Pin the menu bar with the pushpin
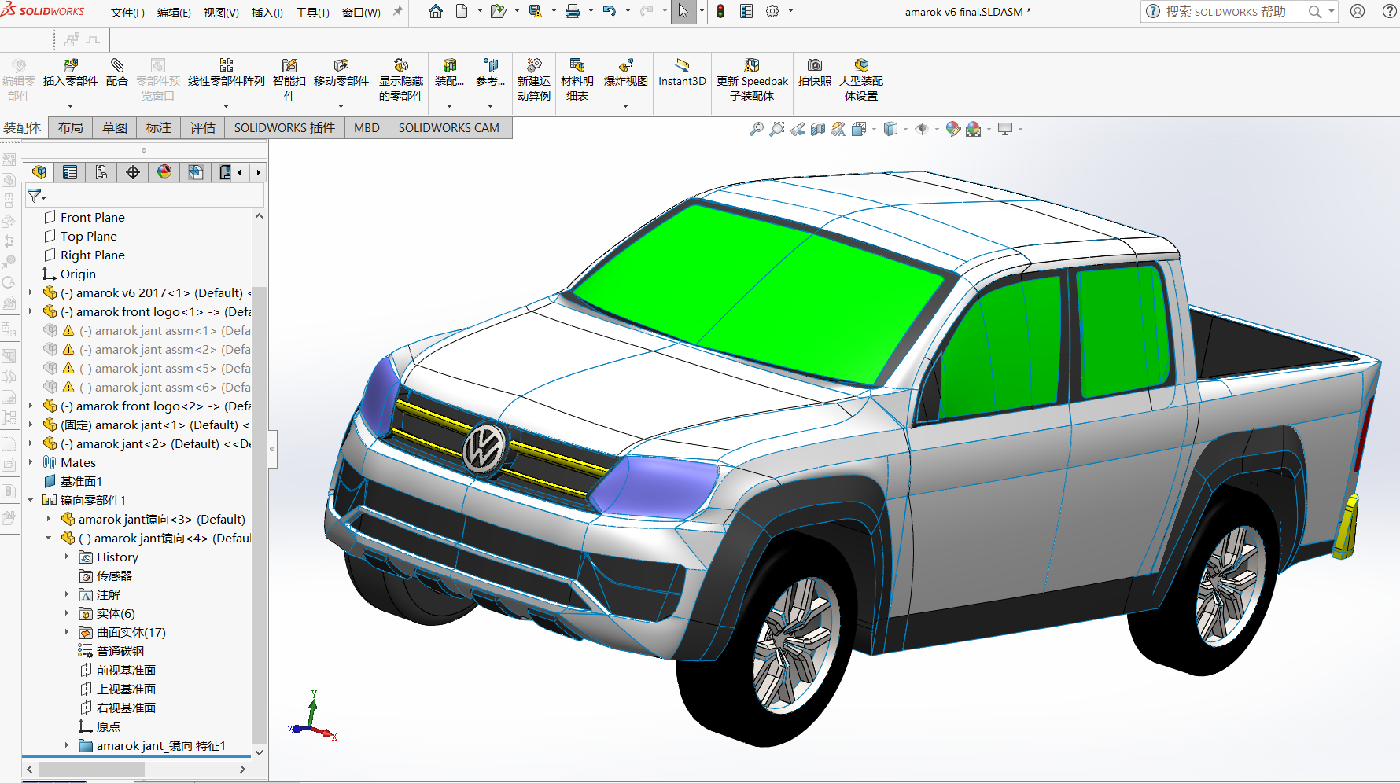This screenshot has width=1400, height=783. pyautogui.click(x=398, y=11)
